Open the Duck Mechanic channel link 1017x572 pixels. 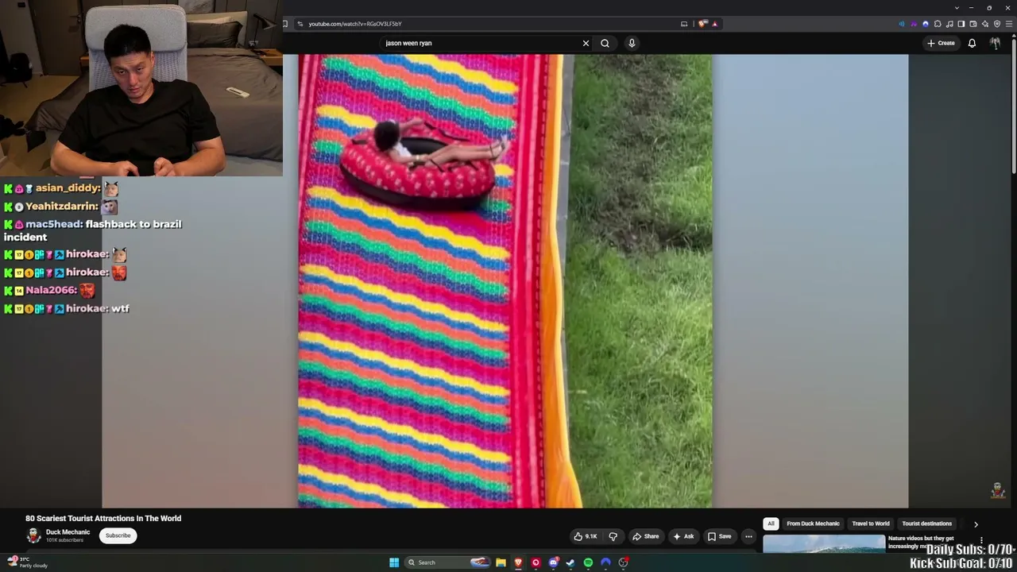68,532
